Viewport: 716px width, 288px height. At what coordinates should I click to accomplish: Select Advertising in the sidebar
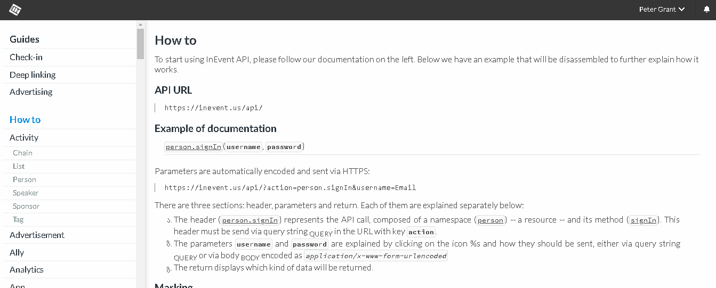click(31, 92)
